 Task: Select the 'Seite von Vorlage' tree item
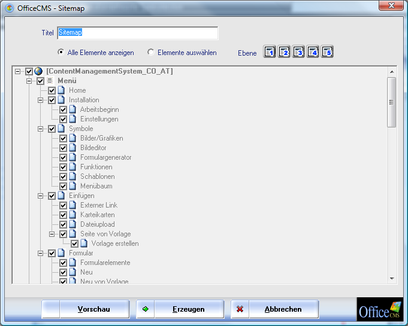point(105,234)
